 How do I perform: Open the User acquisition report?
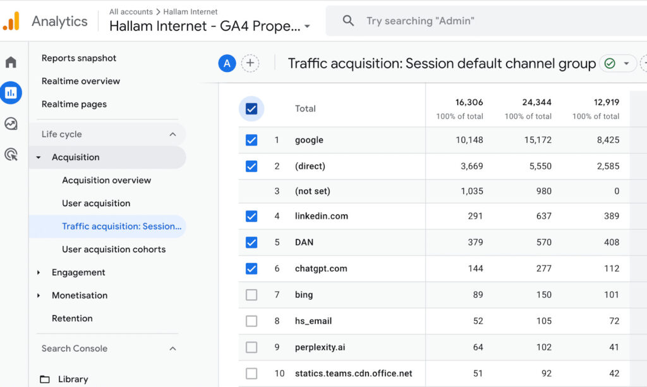(x=96, y=203)
